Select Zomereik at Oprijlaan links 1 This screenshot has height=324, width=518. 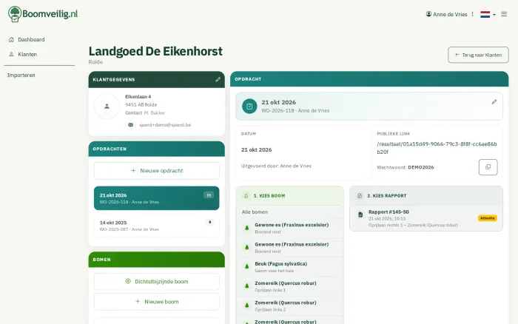tap(290, 286)
